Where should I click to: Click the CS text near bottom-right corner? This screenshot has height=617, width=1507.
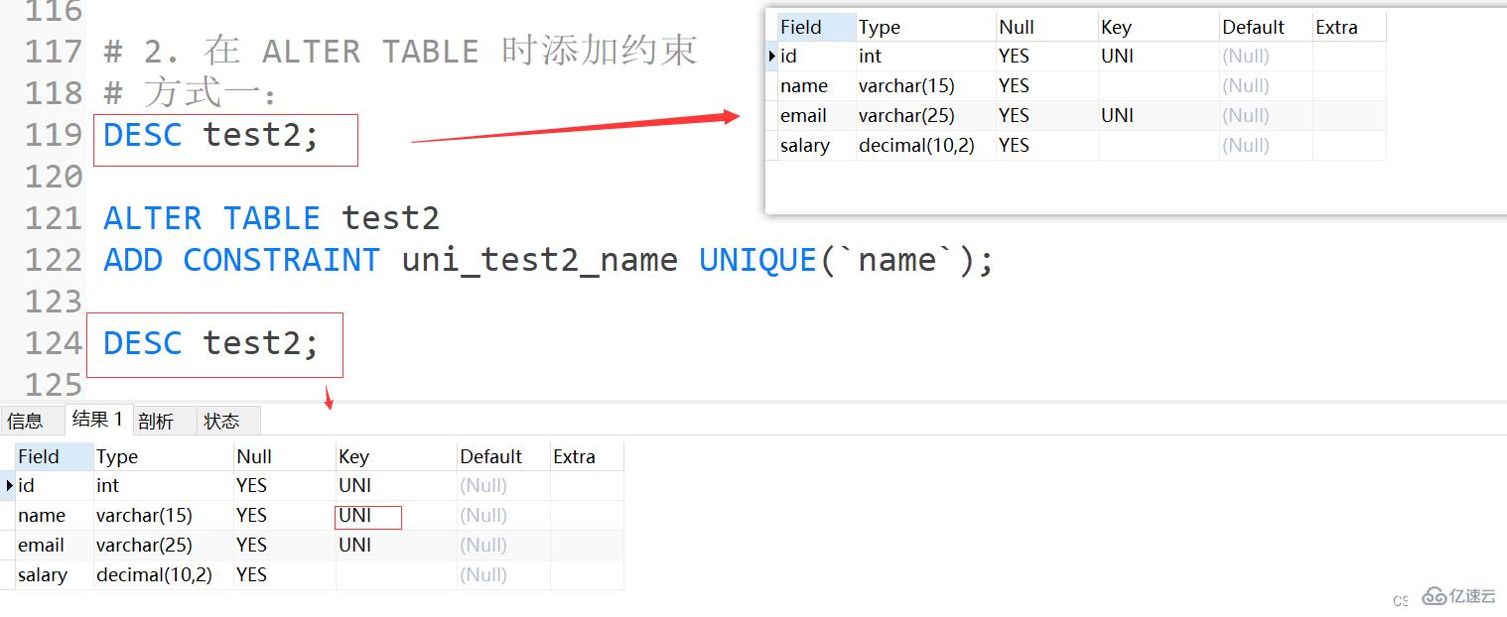click(1401, 600)
